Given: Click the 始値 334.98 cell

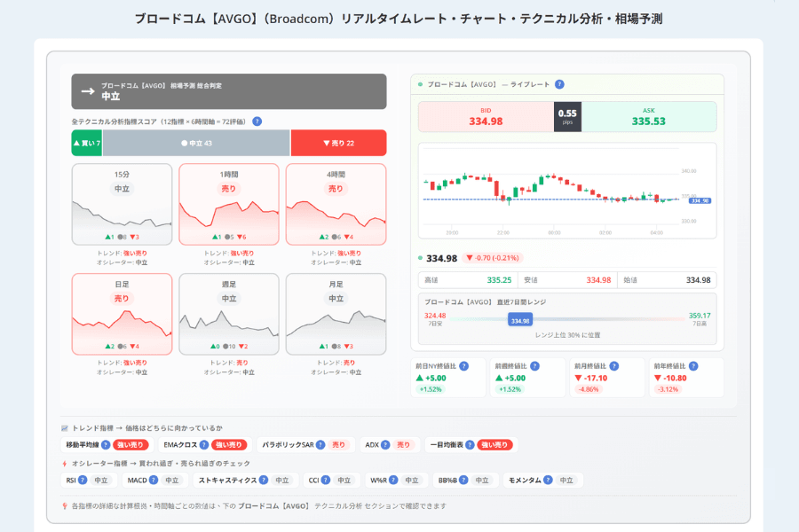Looking at the screenshot, I should point(667,280).
